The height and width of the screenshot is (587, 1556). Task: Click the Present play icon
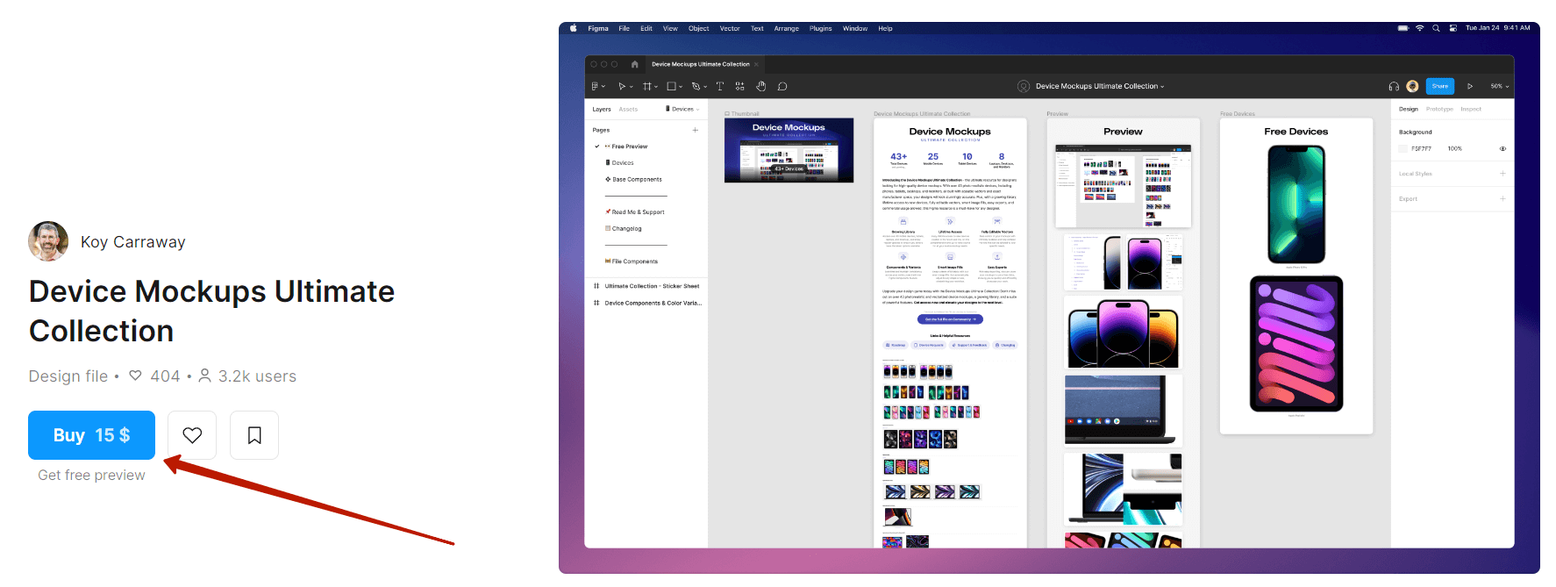point(1470,86)
